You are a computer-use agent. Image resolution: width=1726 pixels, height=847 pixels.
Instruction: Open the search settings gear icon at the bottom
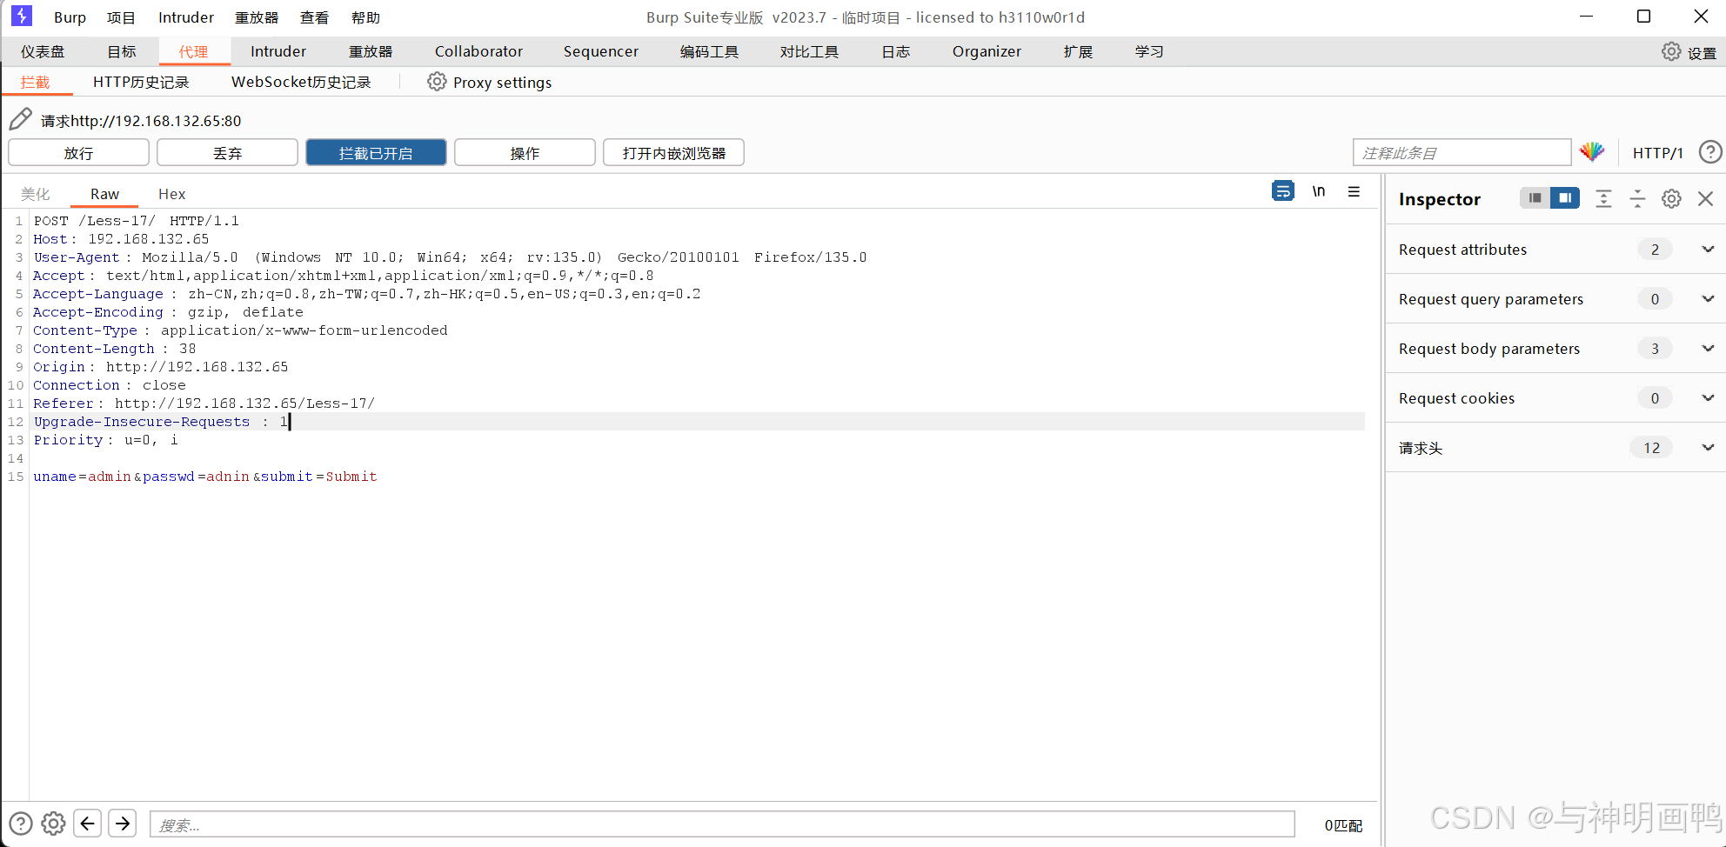[x=54, y=824]
